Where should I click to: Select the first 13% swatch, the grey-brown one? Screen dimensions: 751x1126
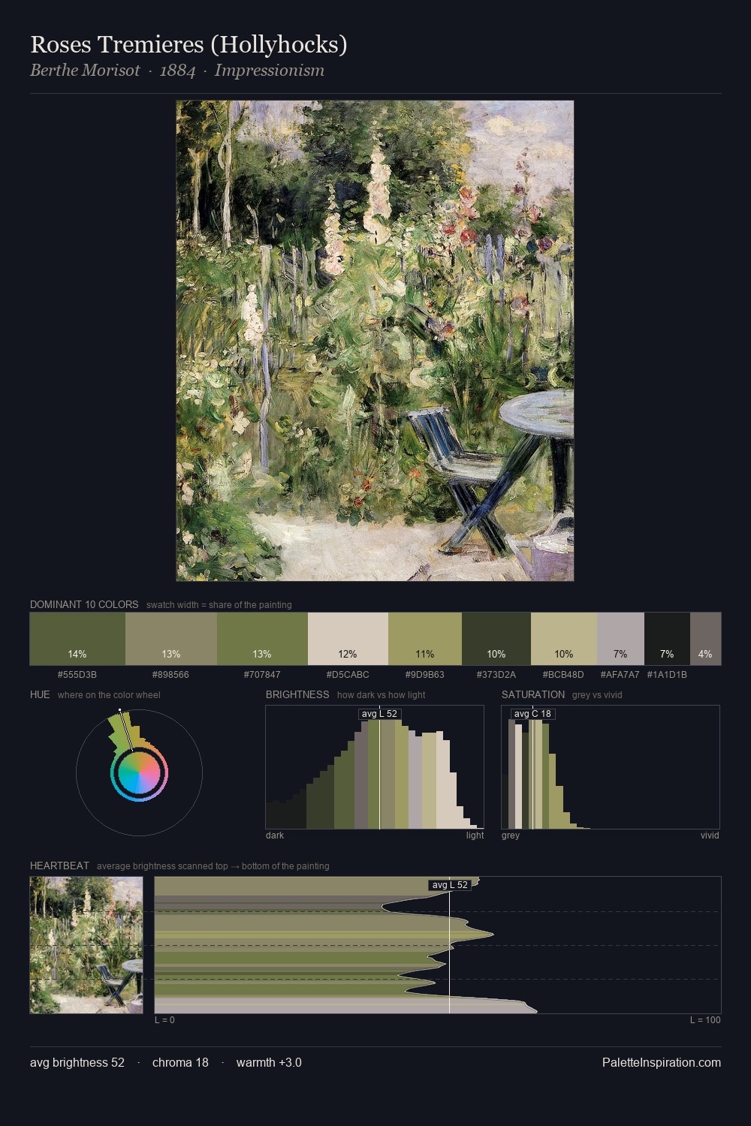tap(171, 639)
